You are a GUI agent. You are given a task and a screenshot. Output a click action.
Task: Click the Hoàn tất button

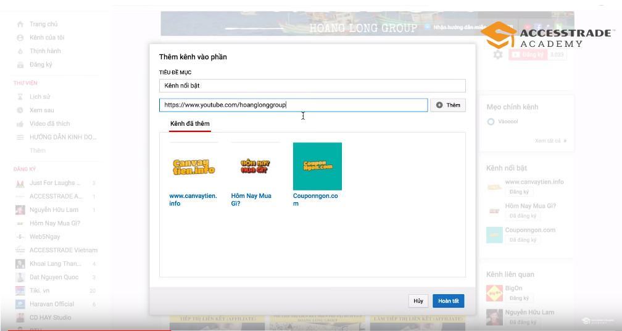[x=448, y=301]
